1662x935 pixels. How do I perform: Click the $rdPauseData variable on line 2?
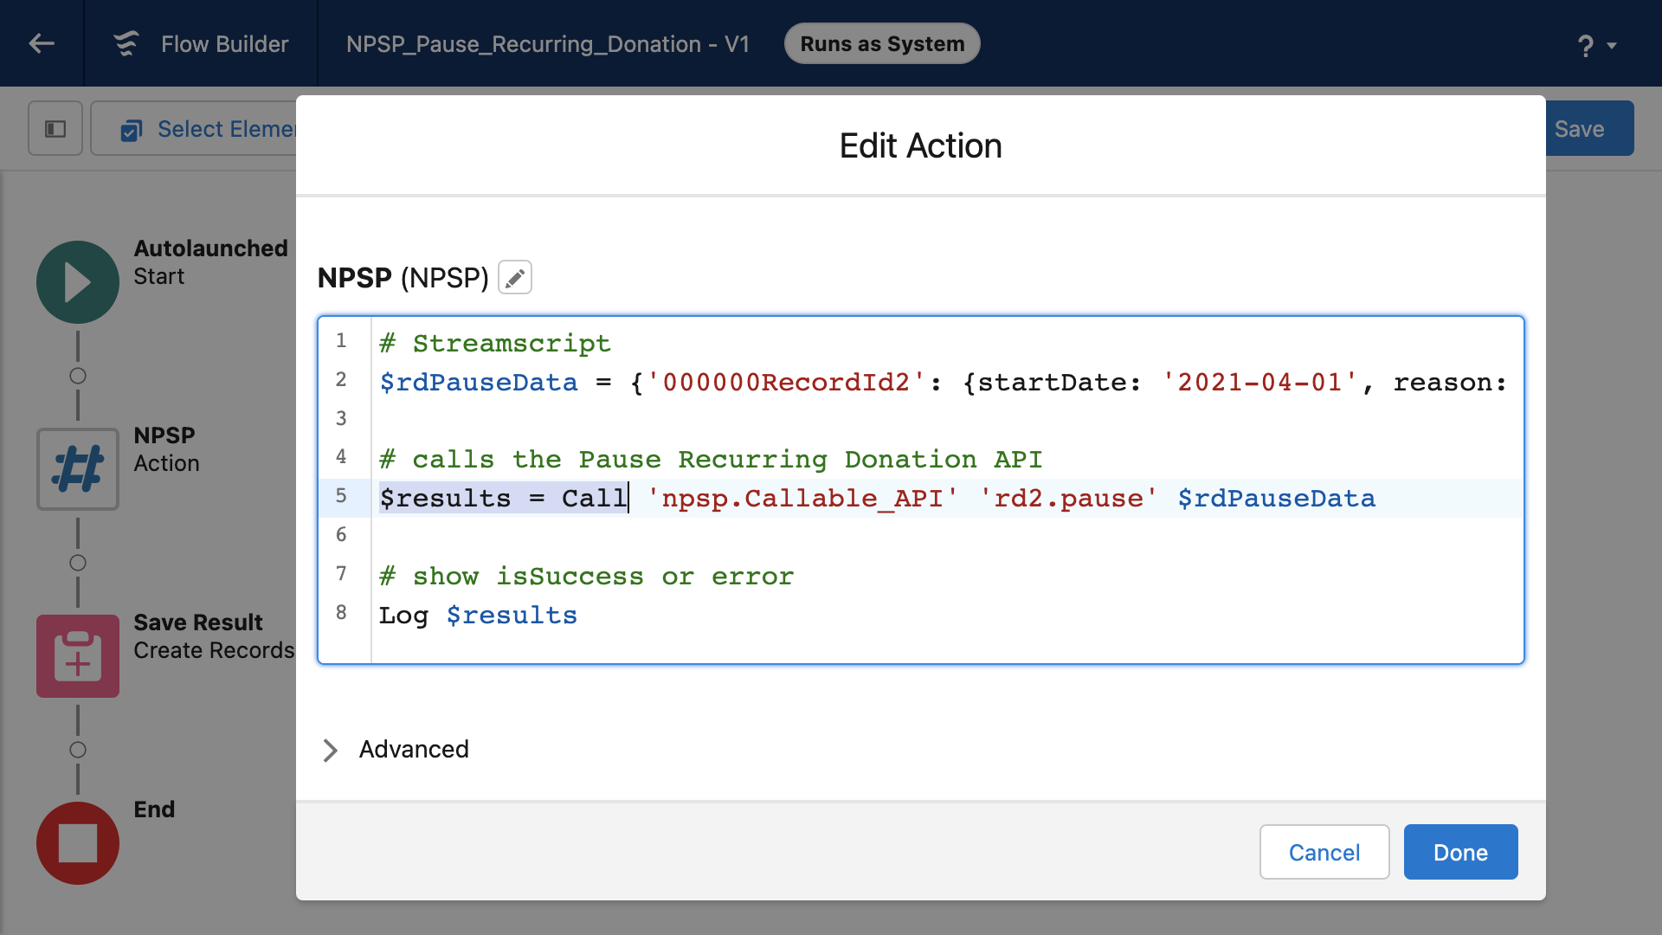pyautogui.click(x=479, y=383)
